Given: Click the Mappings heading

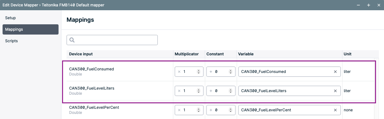Looking at the screenshot, I should point(80,20).
